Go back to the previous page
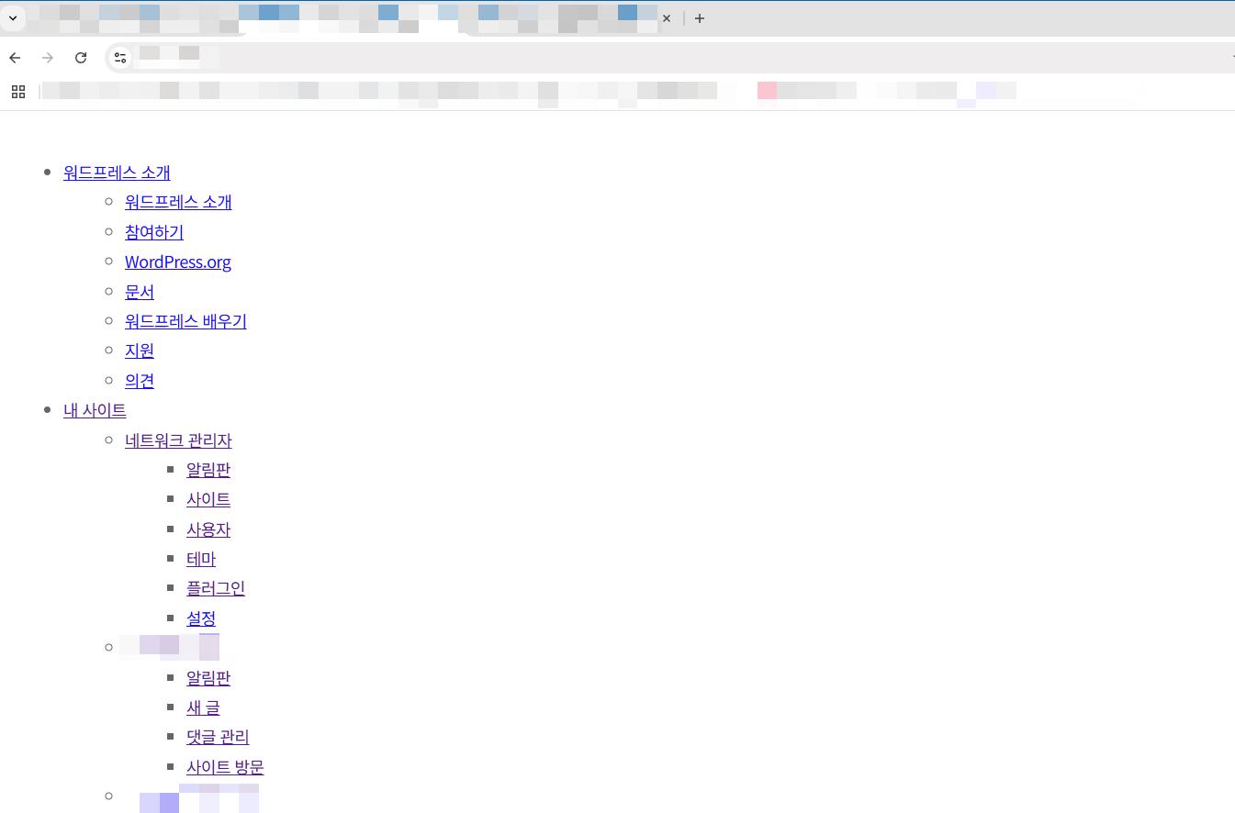 click(x=15, y=58)
